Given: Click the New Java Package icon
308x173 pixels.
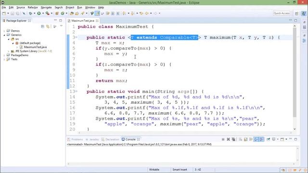Looking at the screenshot, I should (57, 13).
